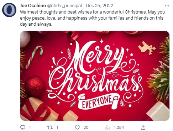Image resolution: width=173 pixels, height=131 pixels.
Task: Click the 1,054 views count
Action: [119, 127]
